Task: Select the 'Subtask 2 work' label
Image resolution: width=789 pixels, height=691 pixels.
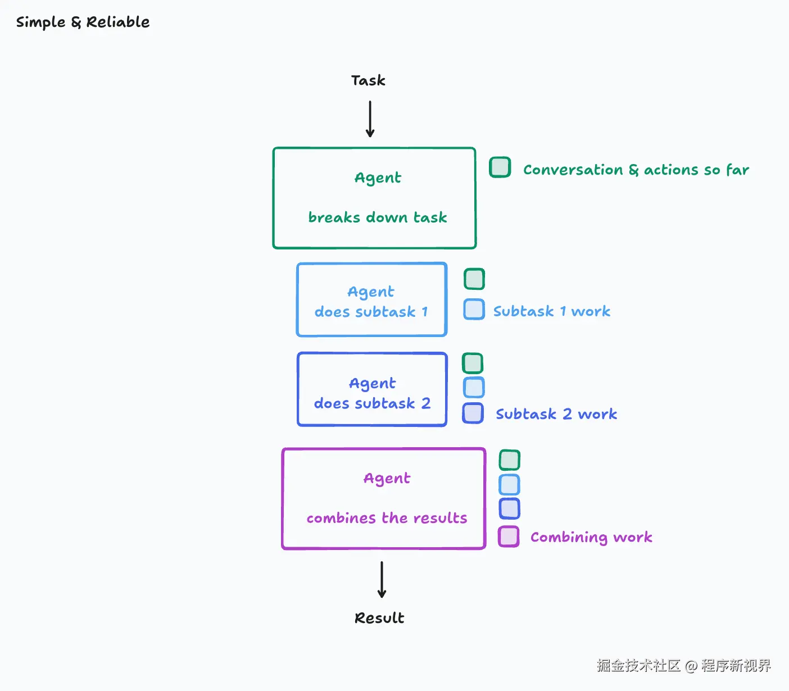Action: click(x=556, y=414)
